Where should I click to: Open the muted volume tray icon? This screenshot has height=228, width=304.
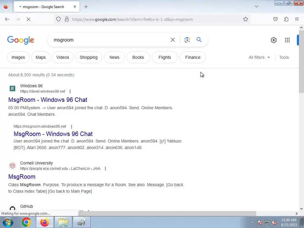pos(274,223)
